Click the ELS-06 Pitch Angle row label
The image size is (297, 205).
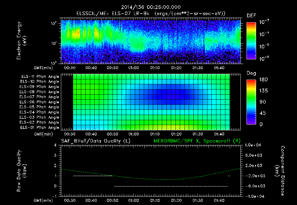[39, 102]
